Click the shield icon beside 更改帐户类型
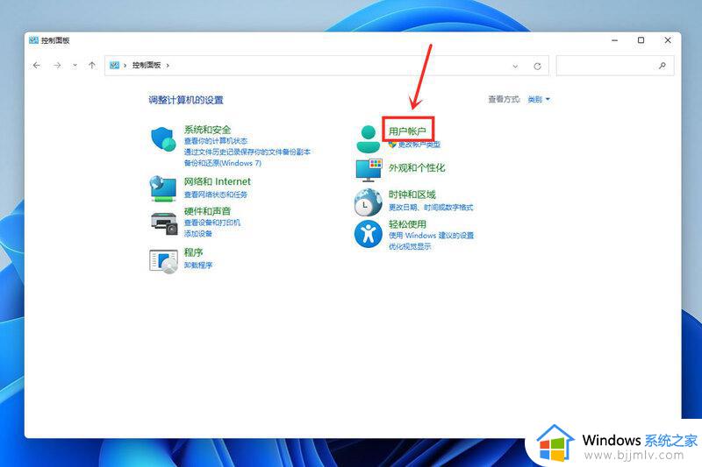Image resolution: width=702 pixels, height=467 pixels. pyautogui.click(x=392, y=145)
